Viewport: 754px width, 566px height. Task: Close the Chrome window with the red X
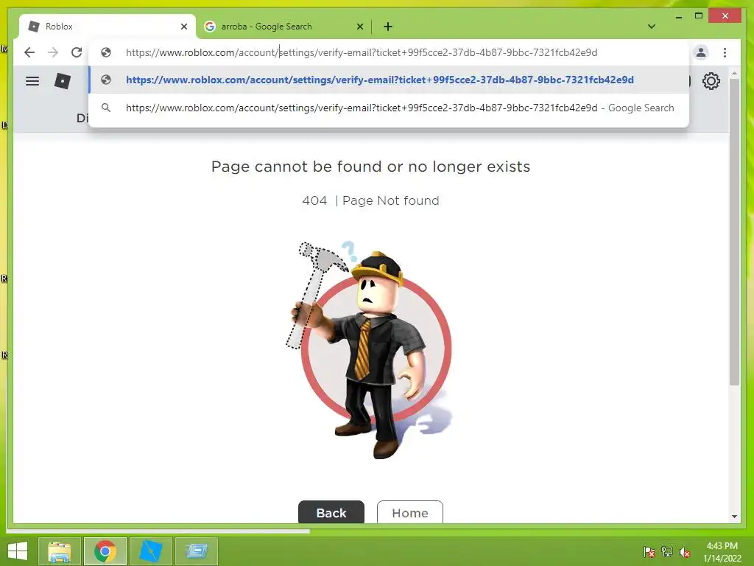[725, 16]
